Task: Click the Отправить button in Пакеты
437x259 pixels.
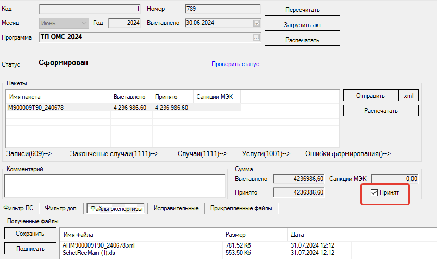Action: click(x=370, y=96)
